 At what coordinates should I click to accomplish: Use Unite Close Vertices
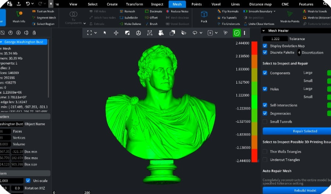[259, 24]
